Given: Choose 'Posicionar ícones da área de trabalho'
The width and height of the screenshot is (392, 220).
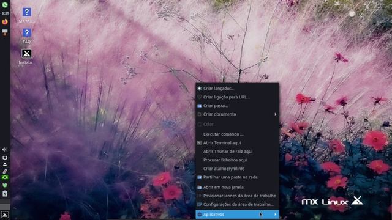Looking at the screenshot, I should (x=237, y=196).
